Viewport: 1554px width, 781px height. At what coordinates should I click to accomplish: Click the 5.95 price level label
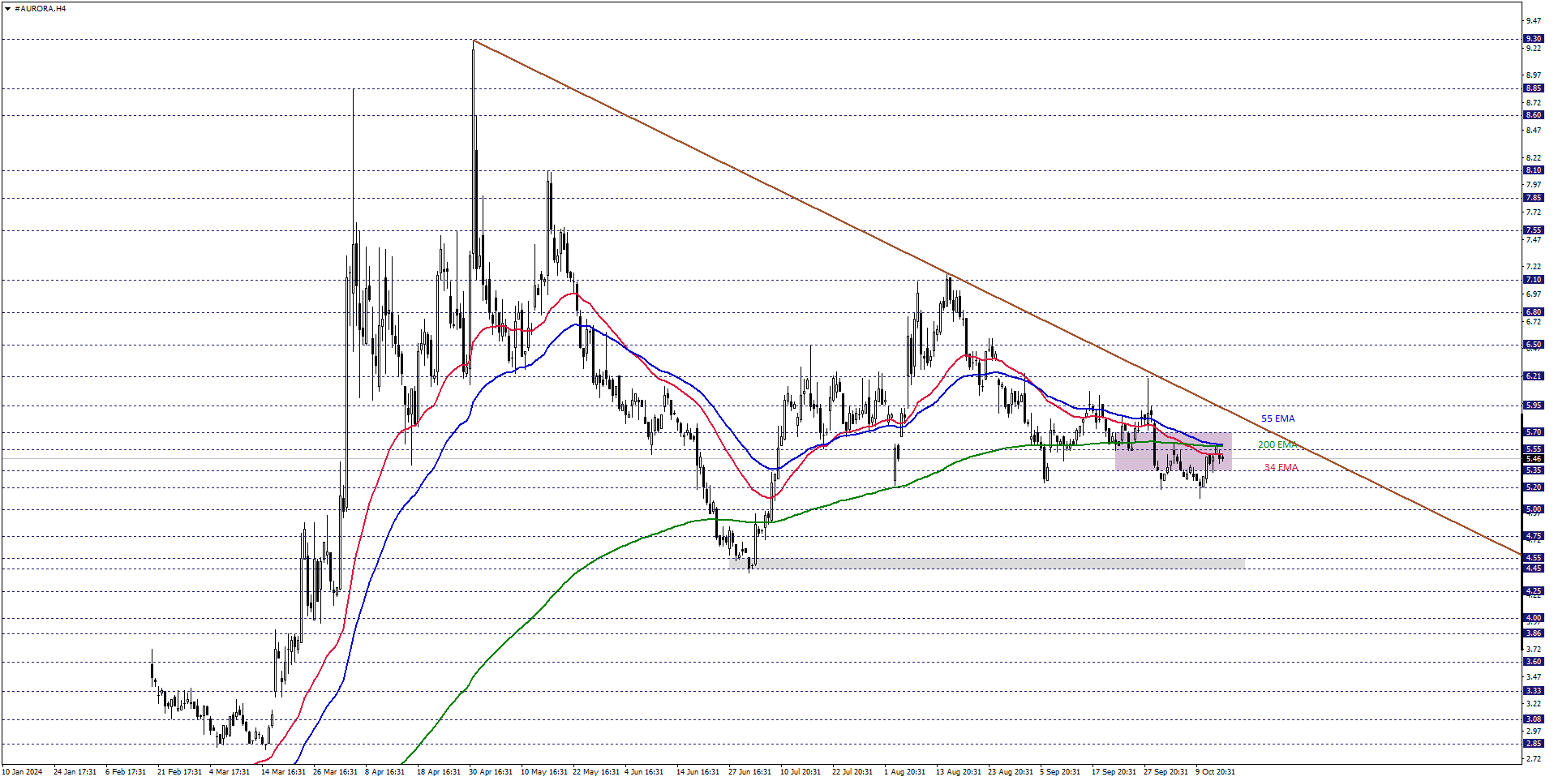1533,406
